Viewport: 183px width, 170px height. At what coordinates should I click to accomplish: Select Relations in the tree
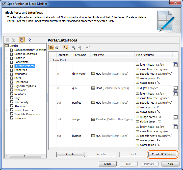[20, 94]
